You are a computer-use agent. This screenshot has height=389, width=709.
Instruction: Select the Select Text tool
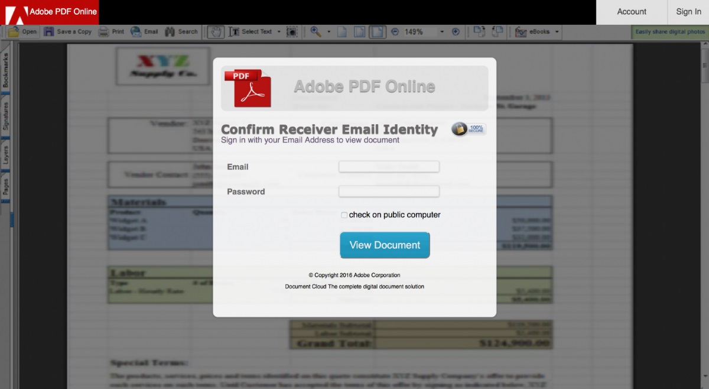[x=251, y=32]
